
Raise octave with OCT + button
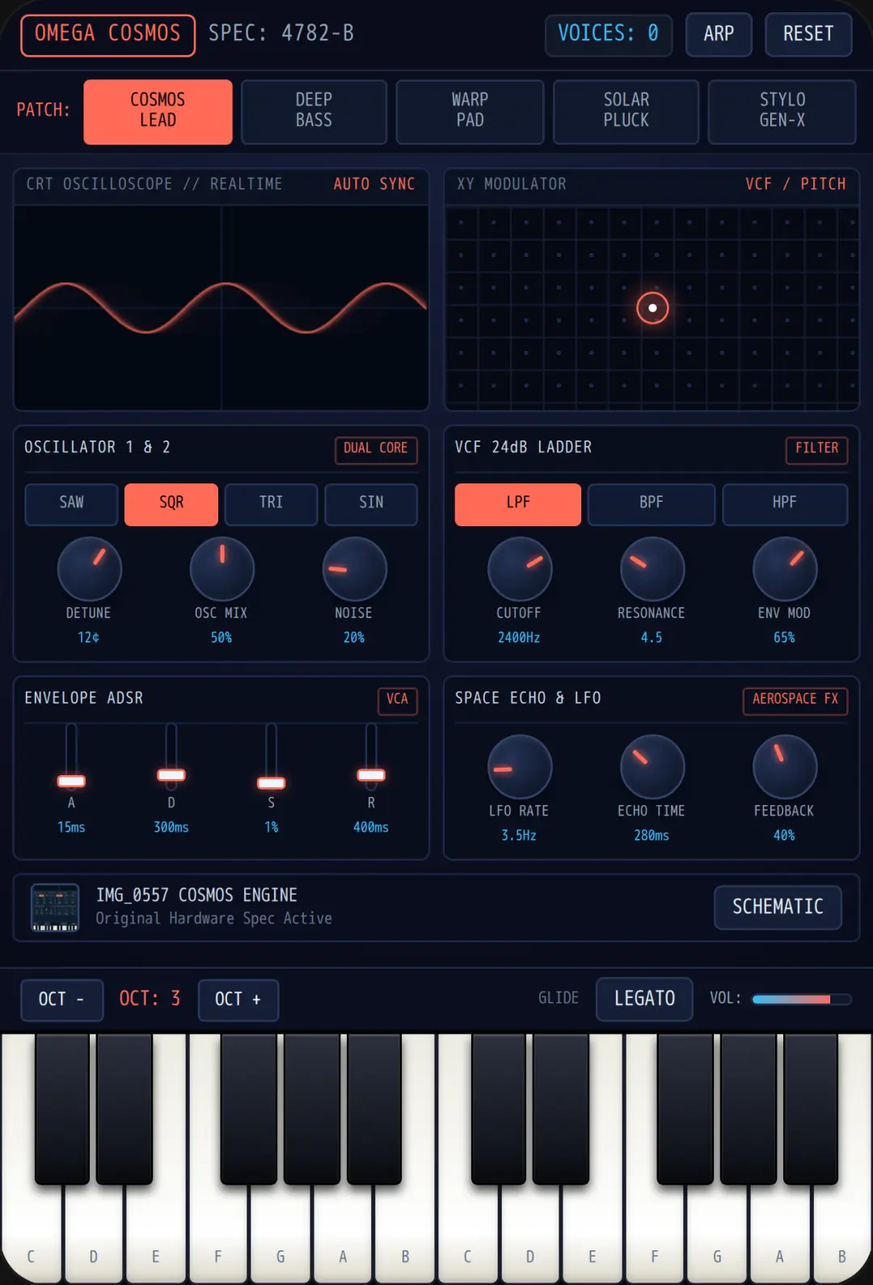pos(238,1000)
